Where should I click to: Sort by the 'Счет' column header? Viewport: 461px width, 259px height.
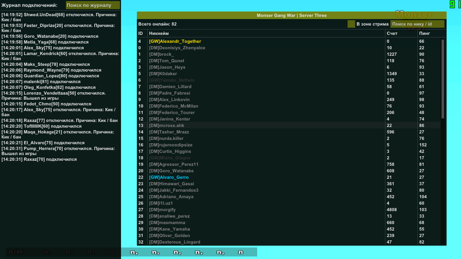[392, 33]
